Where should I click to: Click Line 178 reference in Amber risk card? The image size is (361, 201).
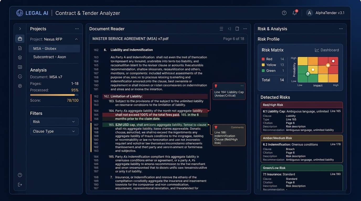pos(335,144)
